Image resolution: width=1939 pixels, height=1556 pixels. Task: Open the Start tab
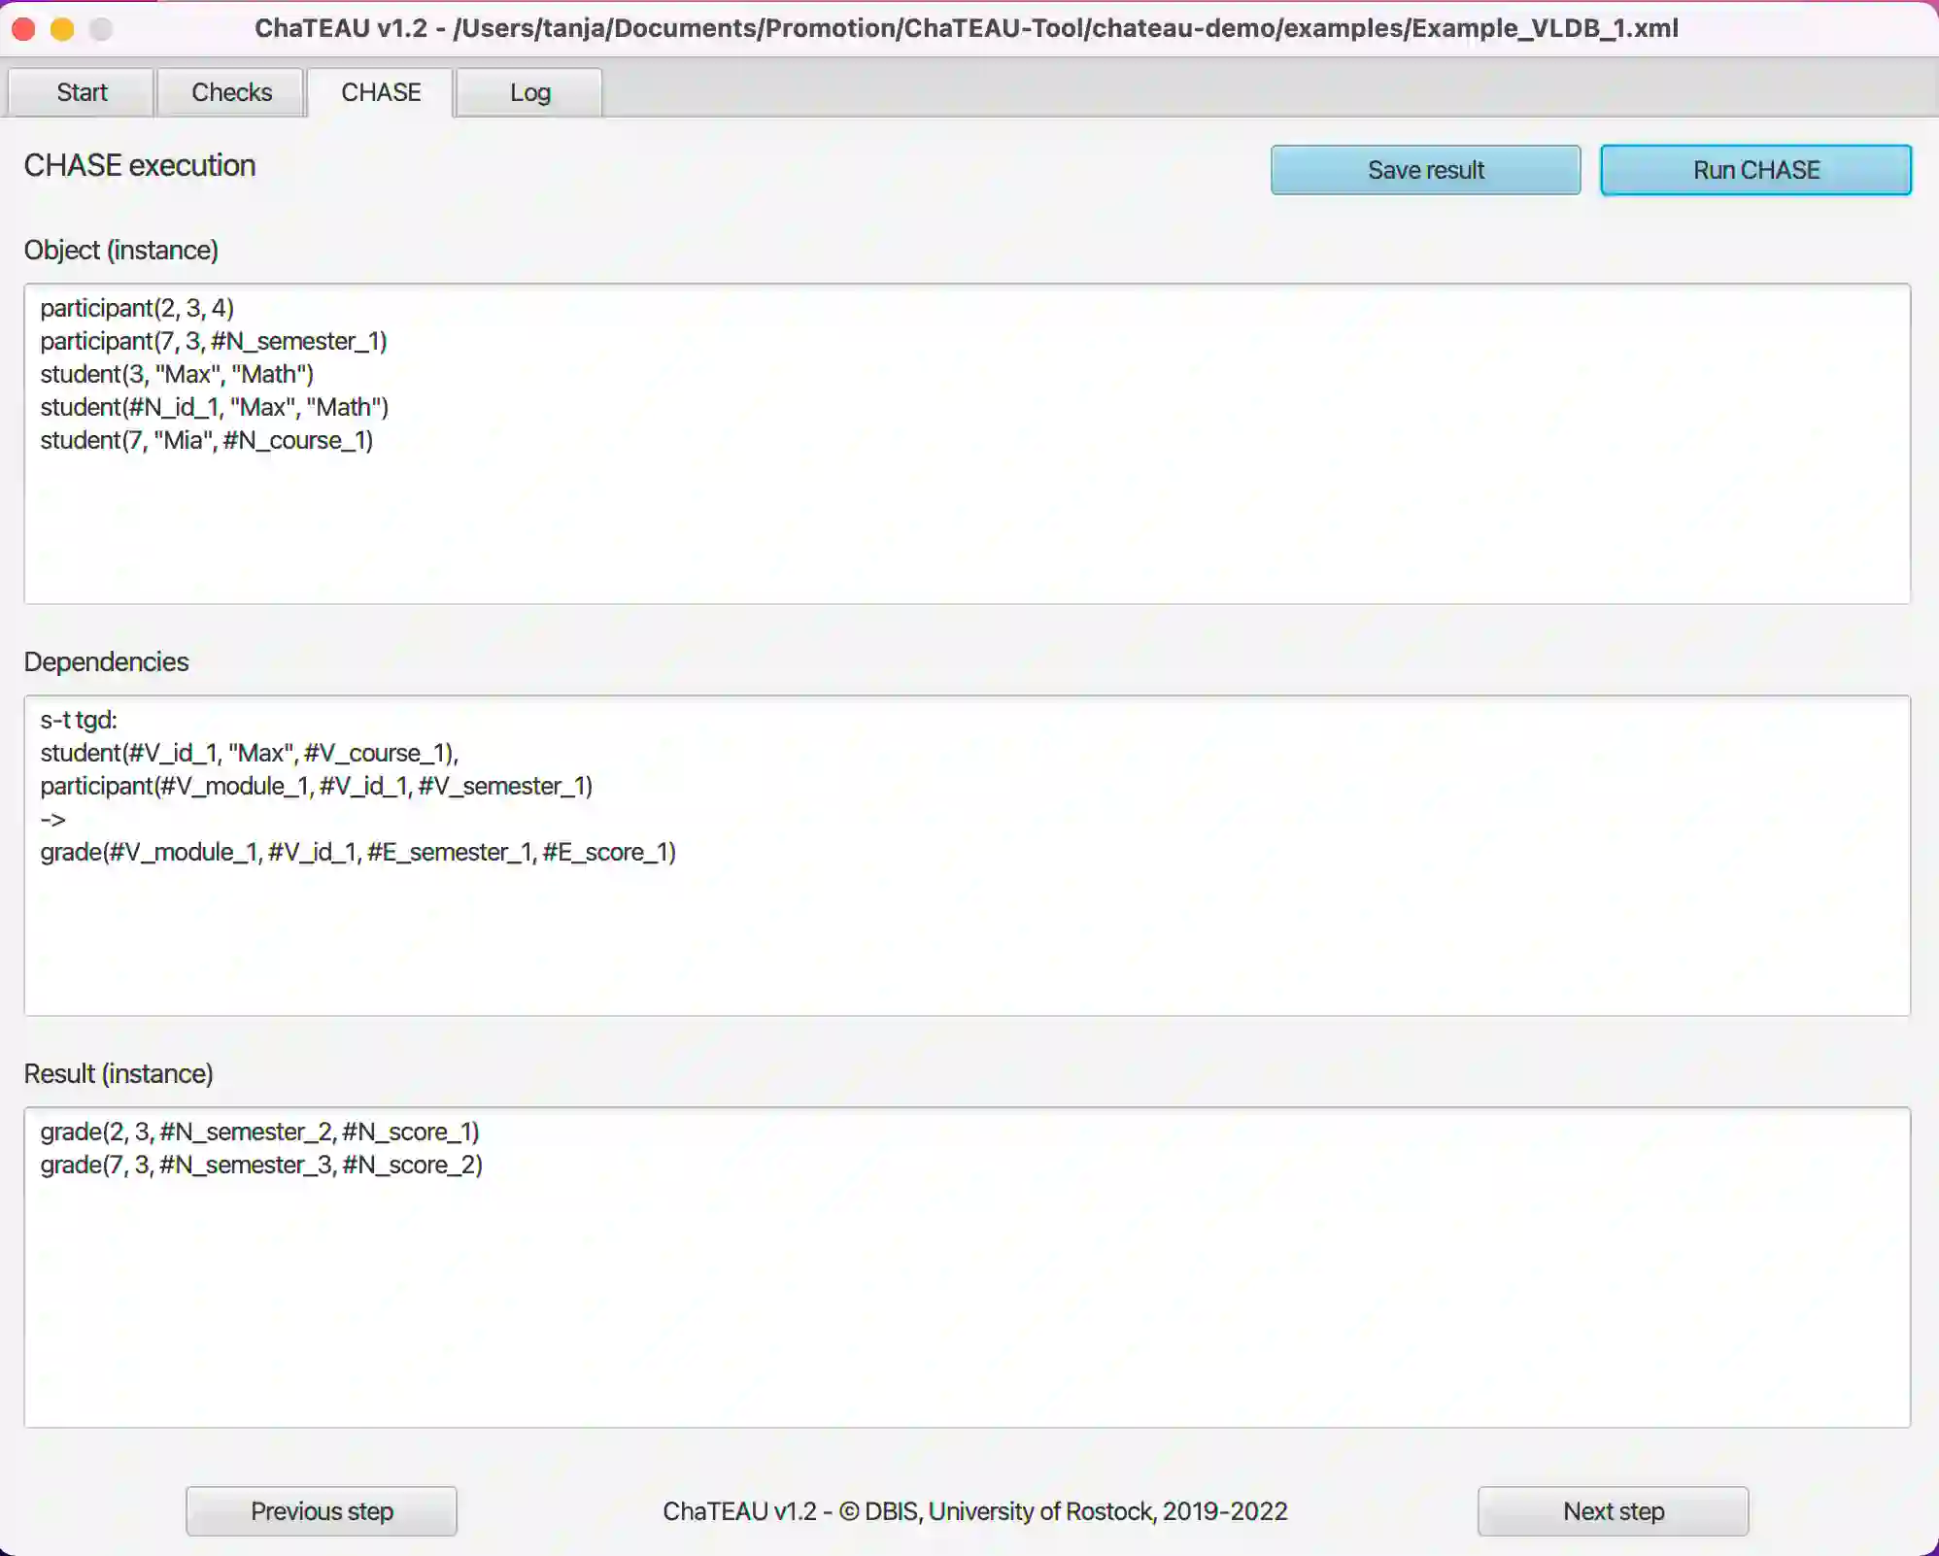82,92
